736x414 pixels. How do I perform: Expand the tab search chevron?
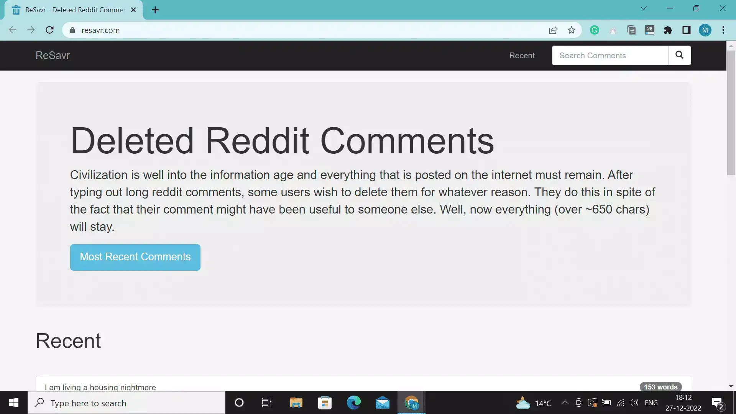[x=643, y=8]
